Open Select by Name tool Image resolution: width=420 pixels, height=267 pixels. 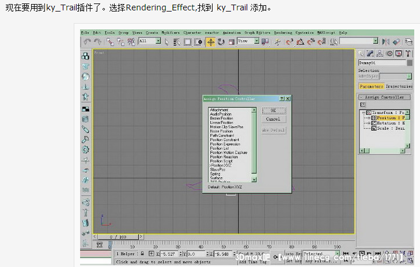click(x=176, y=42)
